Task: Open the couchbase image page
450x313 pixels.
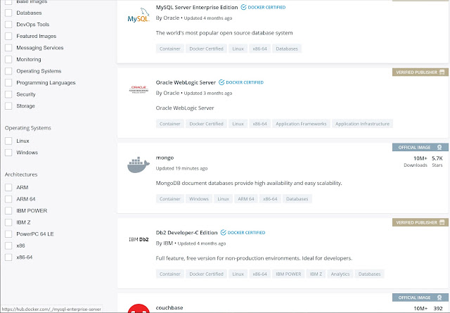Action: point(169,308)
